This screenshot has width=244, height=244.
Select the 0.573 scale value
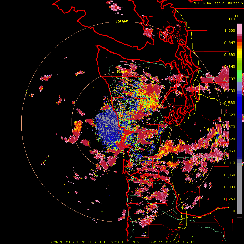pyautogui.click(x=230, y=127)
